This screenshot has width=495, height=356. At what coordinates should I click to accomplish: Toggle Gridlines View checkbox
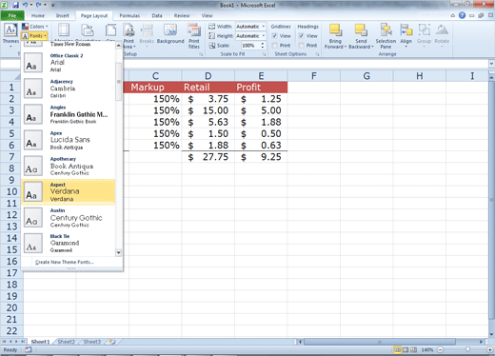coord(275,36)
